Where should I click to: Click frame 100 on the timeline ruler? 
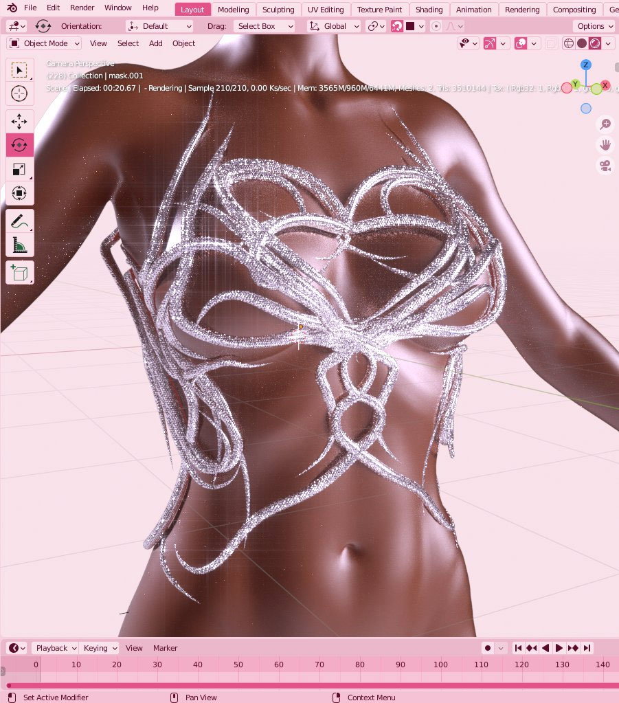point(440,665)
